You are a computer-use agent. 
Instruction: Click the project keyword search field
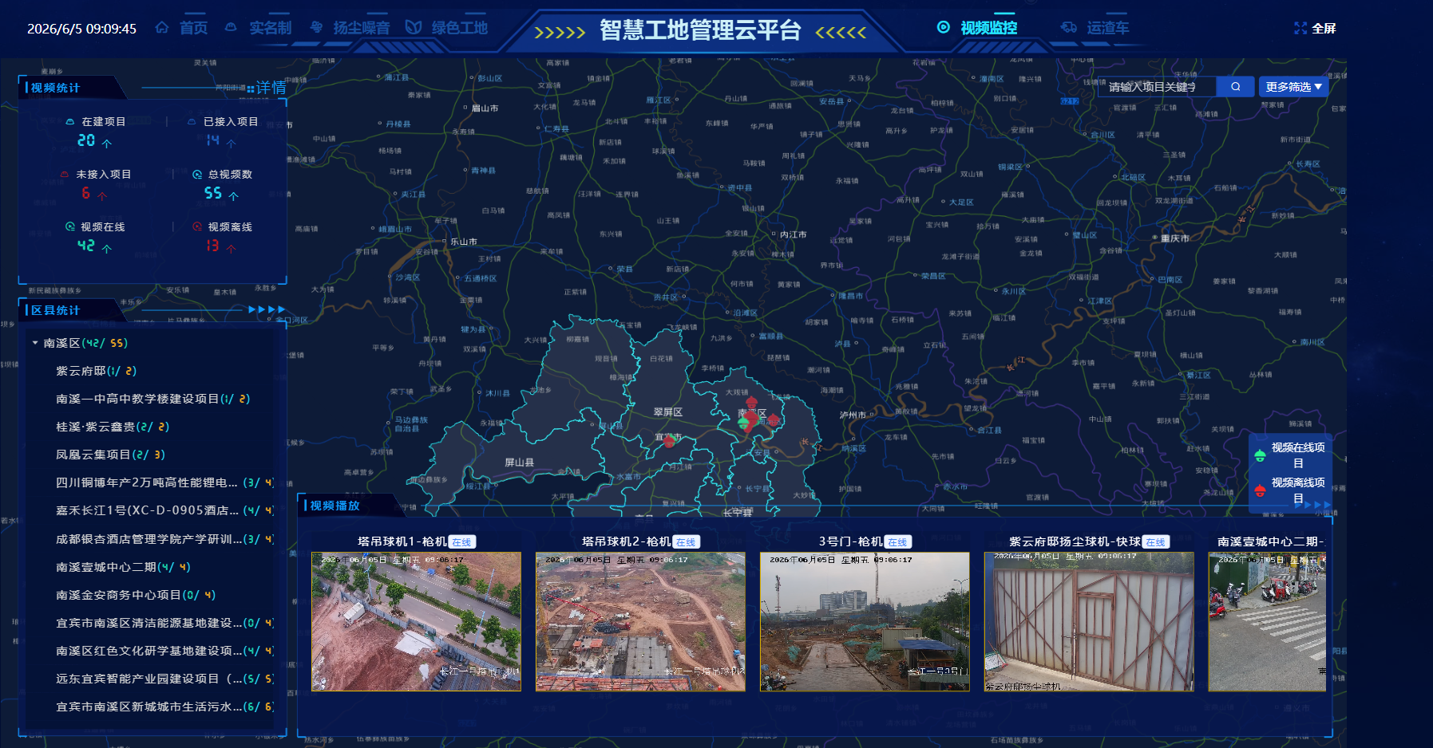point(1156,87)
